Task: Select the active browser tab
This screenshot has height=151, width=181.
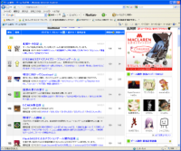Action: coord(25,24)
